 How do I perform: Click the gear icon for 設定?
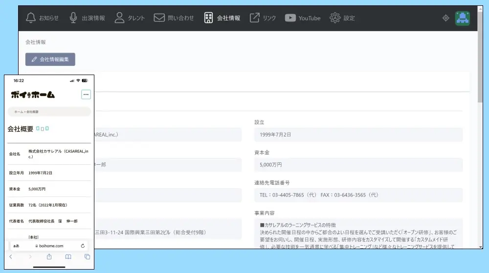[x=335, y=18]
